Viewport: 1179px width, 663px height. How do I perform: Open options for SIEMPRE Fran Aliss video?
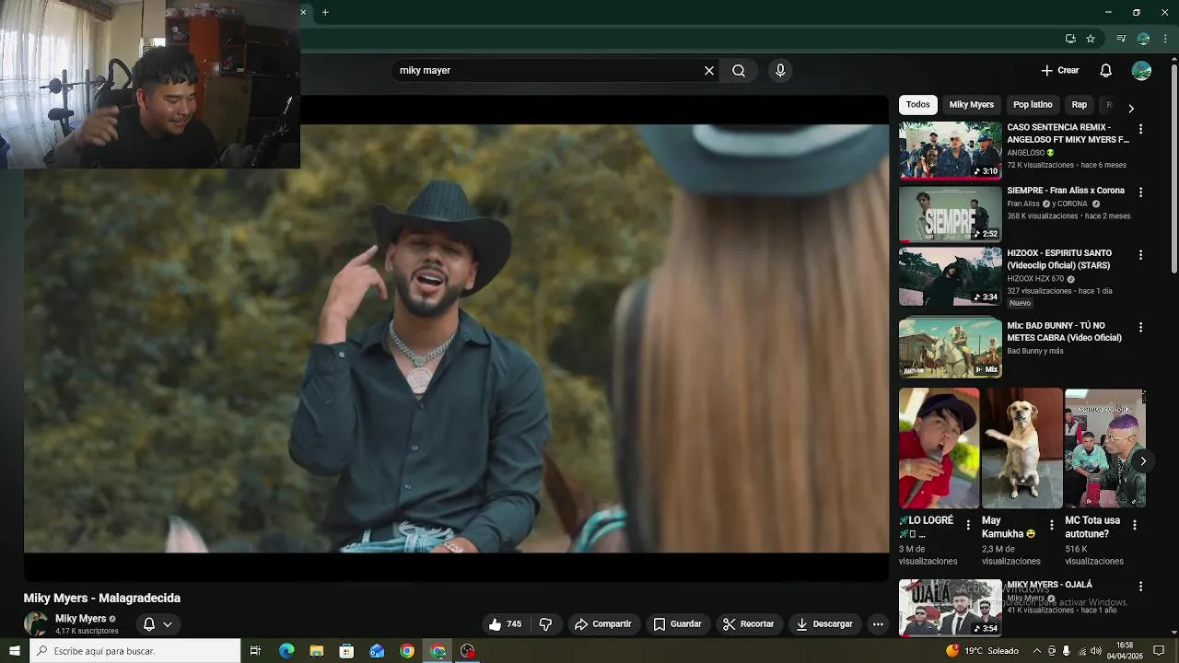point(1140,192)
